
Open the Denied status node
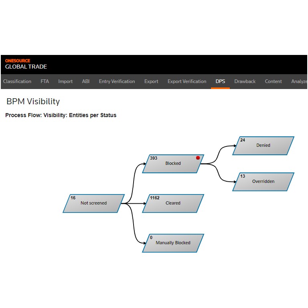(263, 146)
